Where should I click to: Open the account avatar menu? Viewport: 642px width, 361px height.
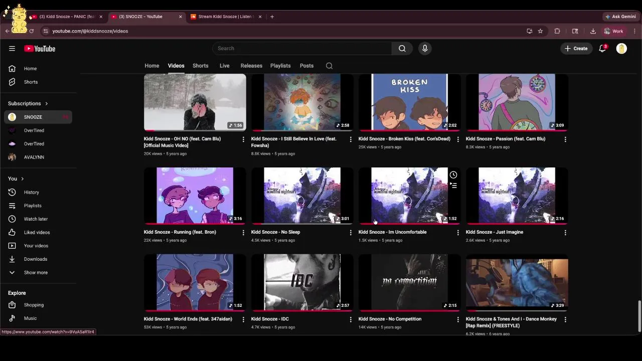621,49
